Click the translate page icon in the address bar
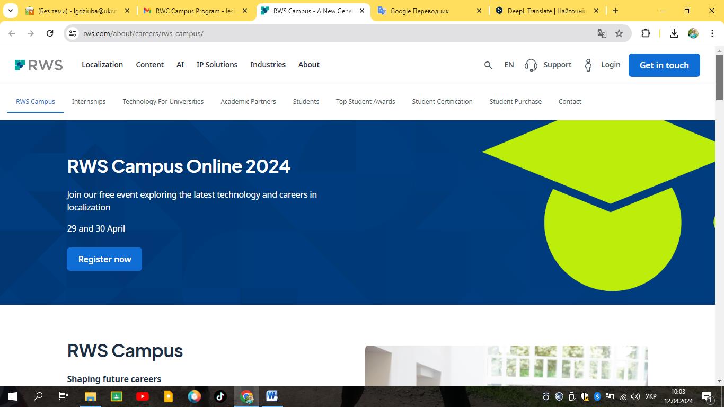 pos(602,33)
